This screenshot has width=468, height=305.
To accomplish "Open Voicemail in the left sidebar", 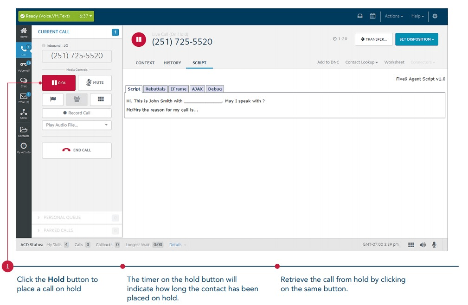I will (24, 66).
